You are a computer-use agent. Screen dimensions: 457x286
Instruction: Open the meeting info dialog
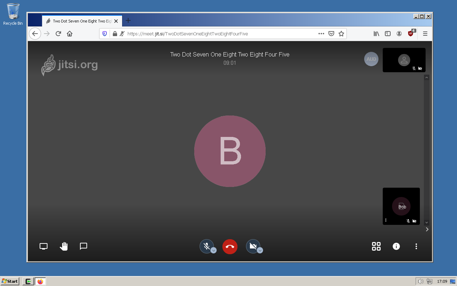click(x=396, y=246)
